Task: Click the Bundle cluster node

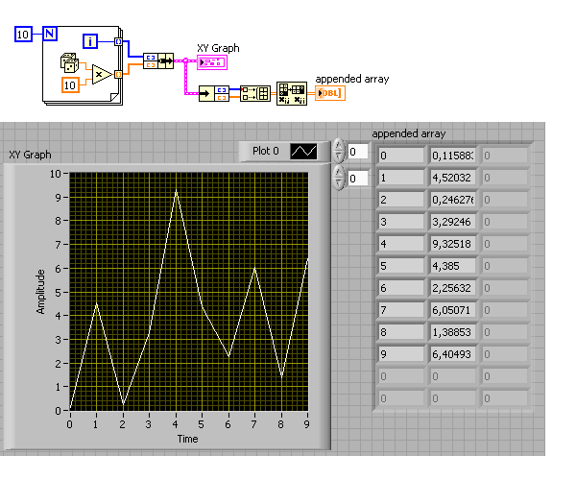Action: pyautogui.click(x=158, y=61)
